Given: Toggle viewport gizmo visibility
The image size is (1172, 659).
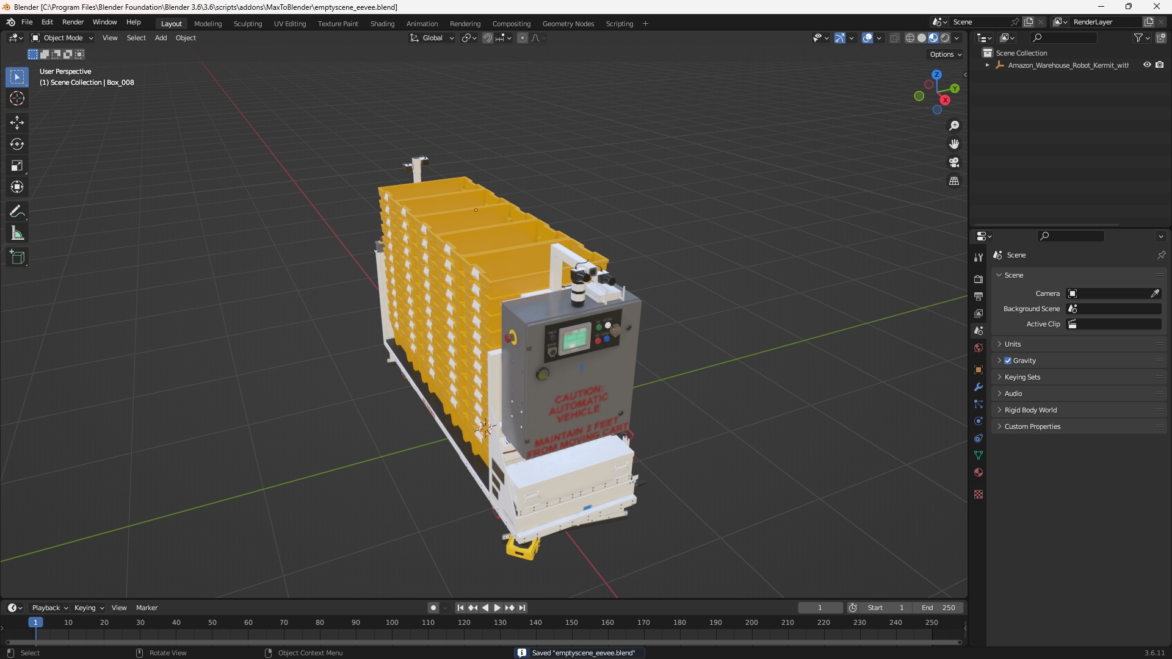Looking at the screenshot, I should pos(840,38).
